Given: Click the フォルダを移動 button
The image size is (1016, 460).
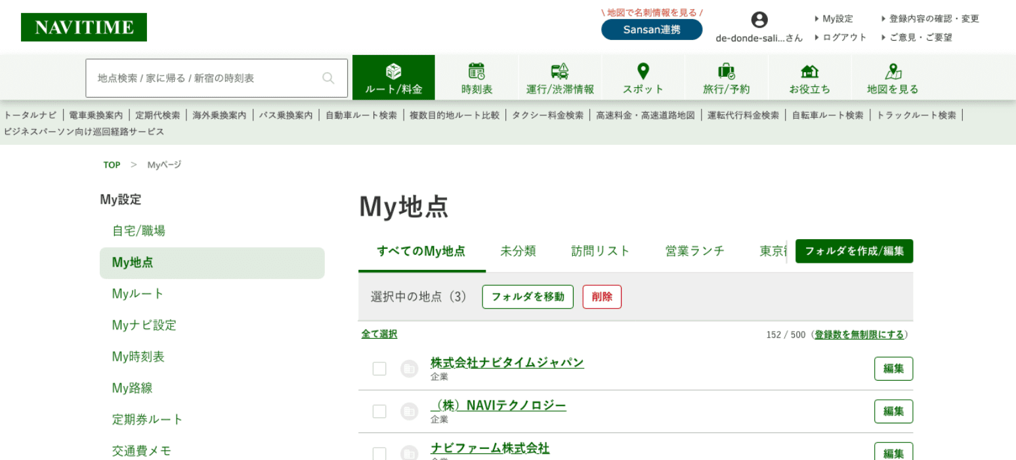Looking at the screenshot, I should tap(528, 297).
